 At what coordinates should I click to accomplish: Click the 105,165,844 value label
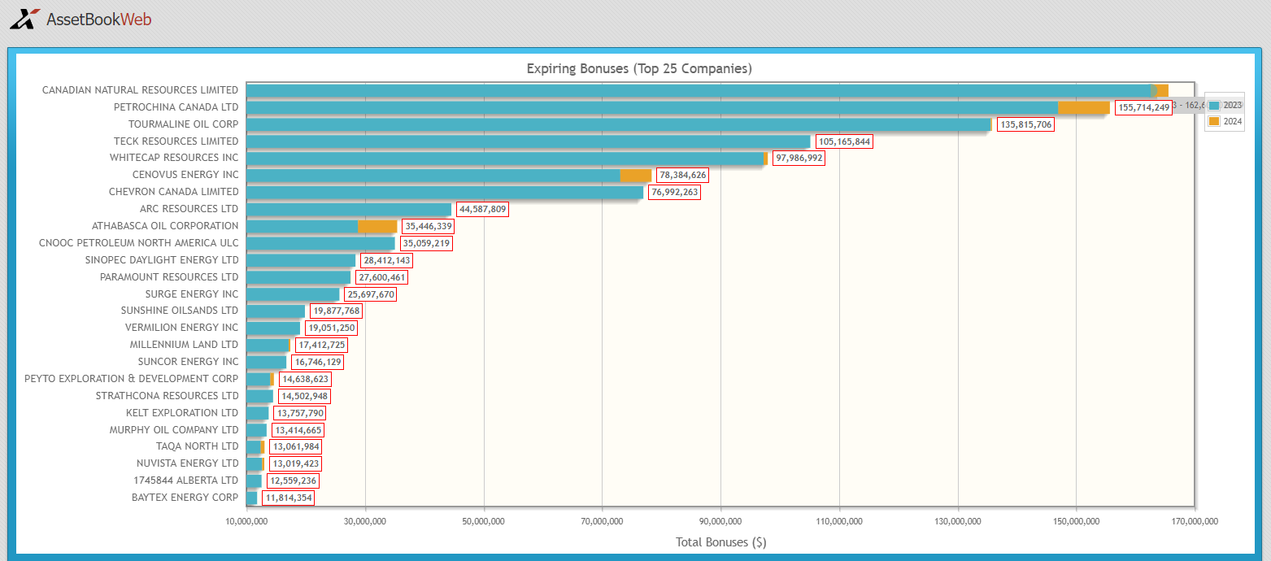[x=844, y=141]
